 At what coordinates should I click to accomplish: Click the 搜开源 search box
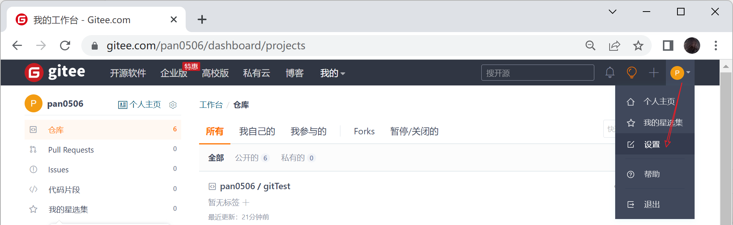coord(537,73)
